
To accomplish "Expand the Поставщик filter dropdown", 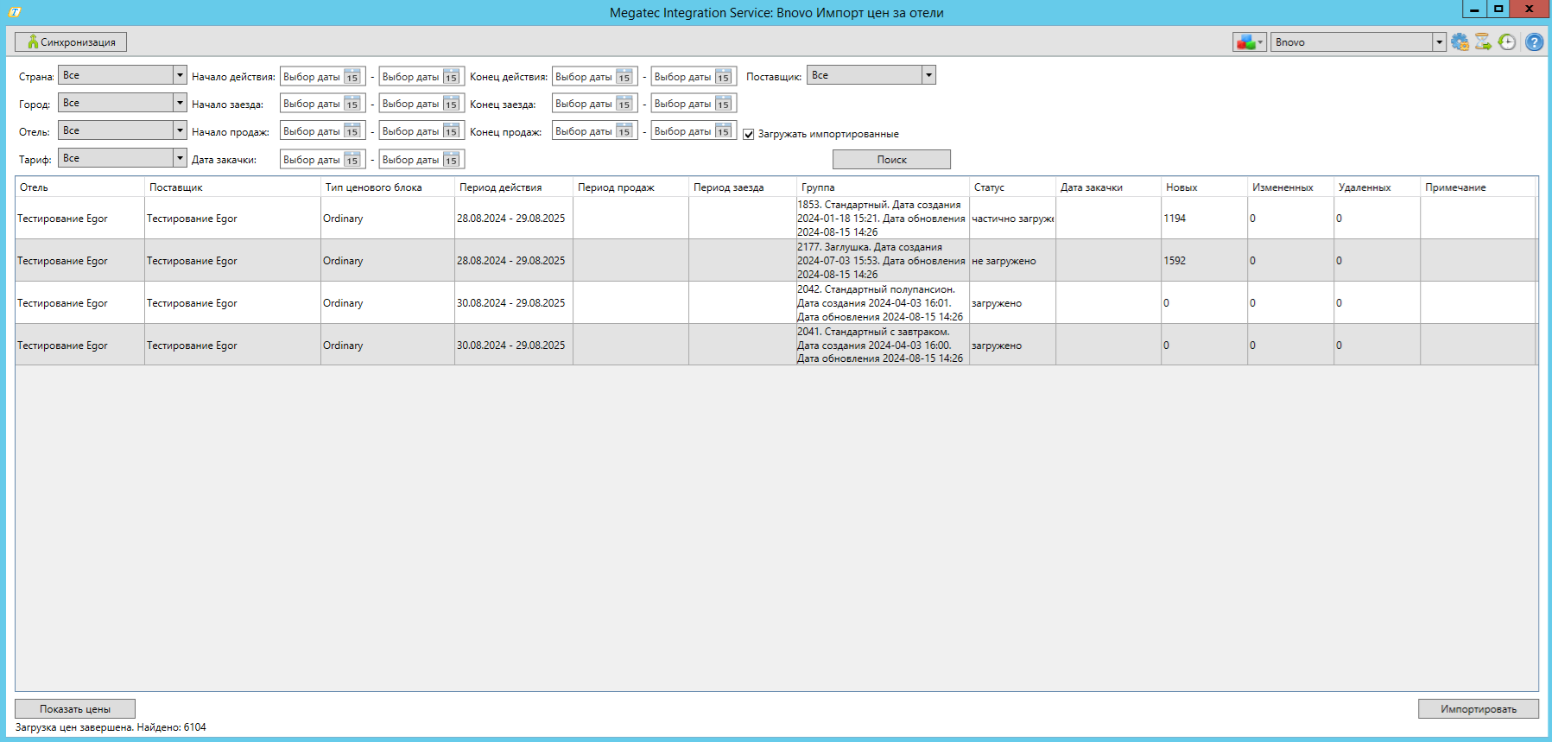I will pyautogui.click(x=928, y=75).
